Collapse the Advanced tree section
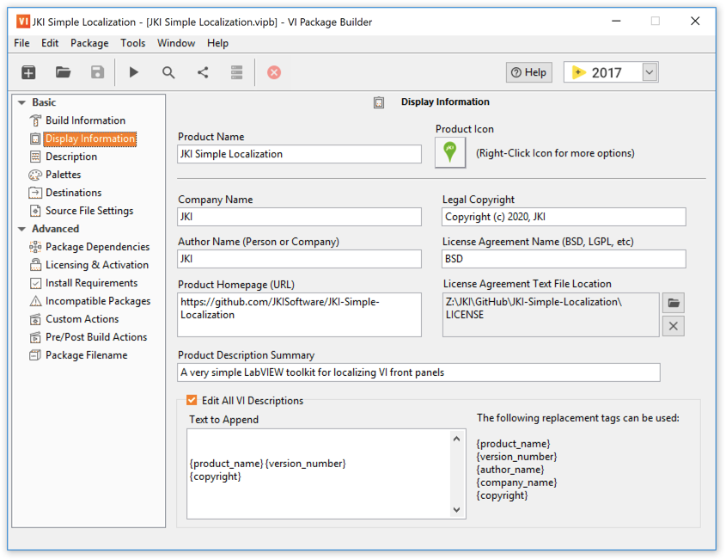The image size is (726, 560). pos(21,229)
